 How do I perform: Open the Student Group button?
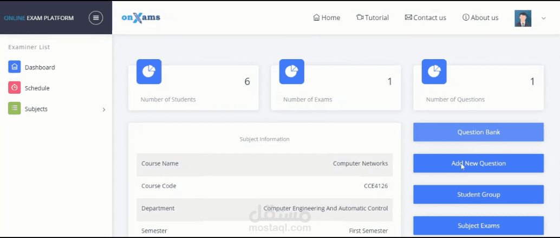[478, 195]
